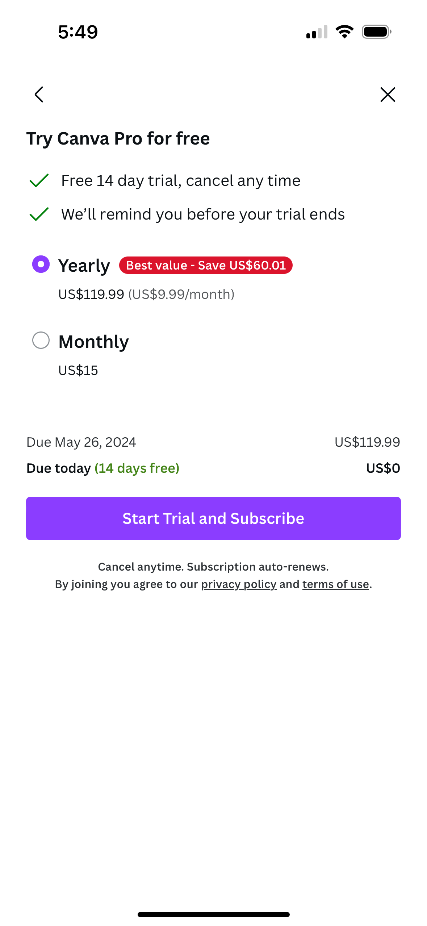Tap the back chevron arrow
Screen dimensions: 427x926
39,95
